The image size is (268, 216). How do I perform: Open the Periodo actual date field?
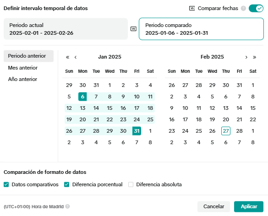(x=66, y=29)
